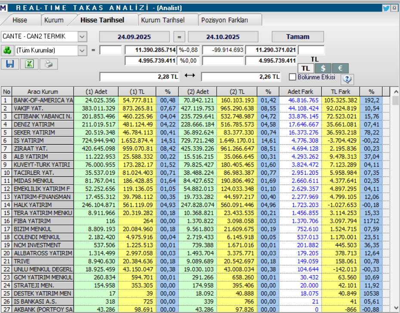Click the 11.290.371.021 total field
The height and width of the screenshot is (313, 400).
click(x=271, y=50)
